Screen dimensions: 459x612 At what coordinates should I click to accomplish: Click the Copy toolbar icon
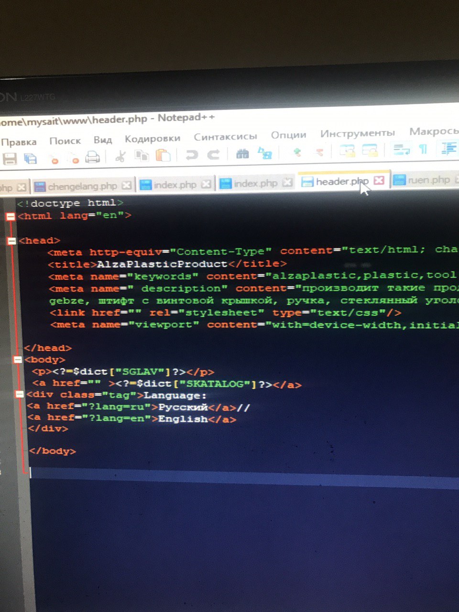click(x=142, y=155)
